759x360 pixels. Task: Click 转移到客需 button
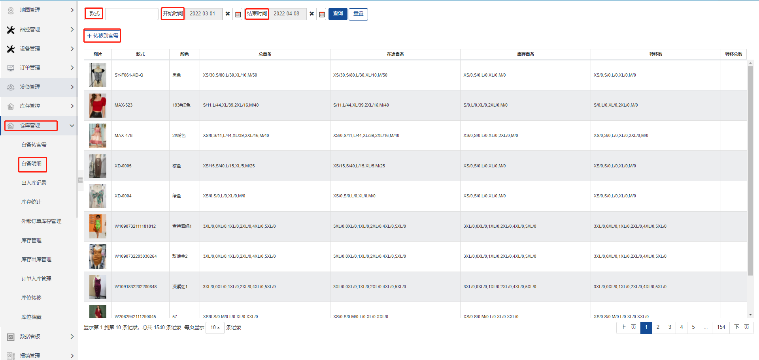tap(102, 36)
